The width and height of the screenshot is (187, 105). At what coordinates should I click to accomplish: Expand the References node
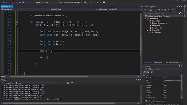click(x=147, y=21)
